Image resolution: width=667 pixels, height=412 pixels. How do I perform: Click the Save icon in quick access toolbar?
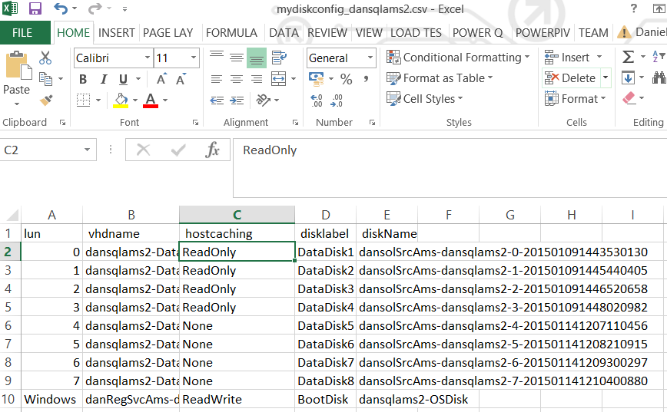coord(35,9)
